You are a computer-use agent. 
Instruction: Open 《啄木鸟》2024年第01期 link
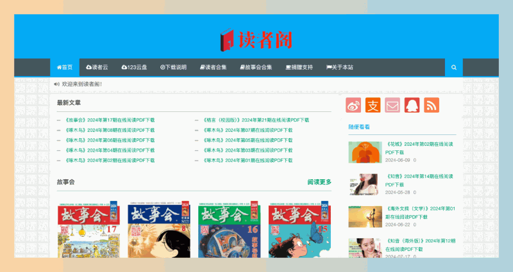pyautogui.click(x=248, y=161)
